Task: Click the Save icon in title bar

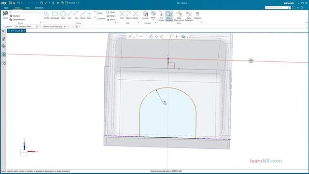Action: point(10,3)
